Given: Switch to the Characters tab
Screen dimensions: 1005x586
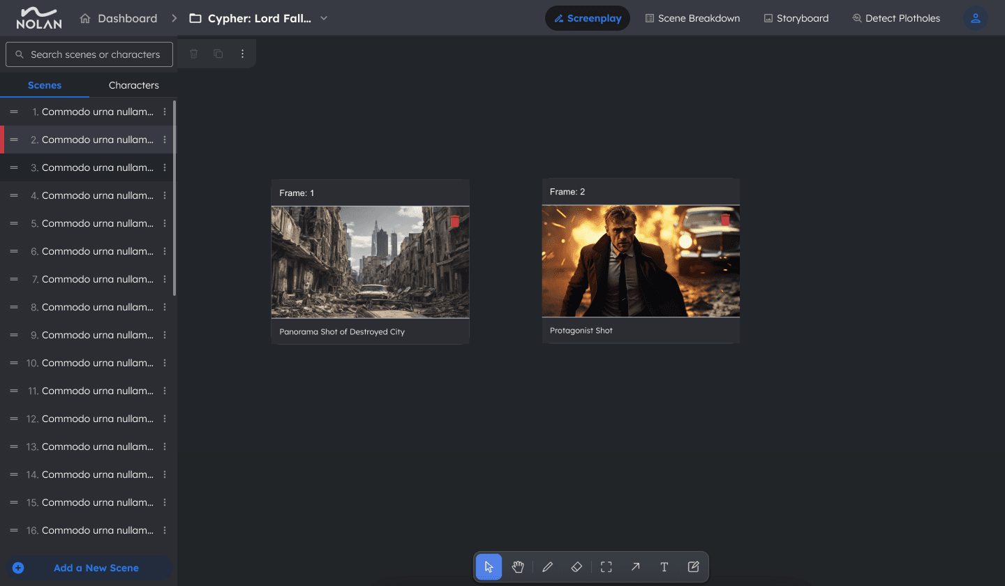Looking at the screenshot, I should pos(133,84).
